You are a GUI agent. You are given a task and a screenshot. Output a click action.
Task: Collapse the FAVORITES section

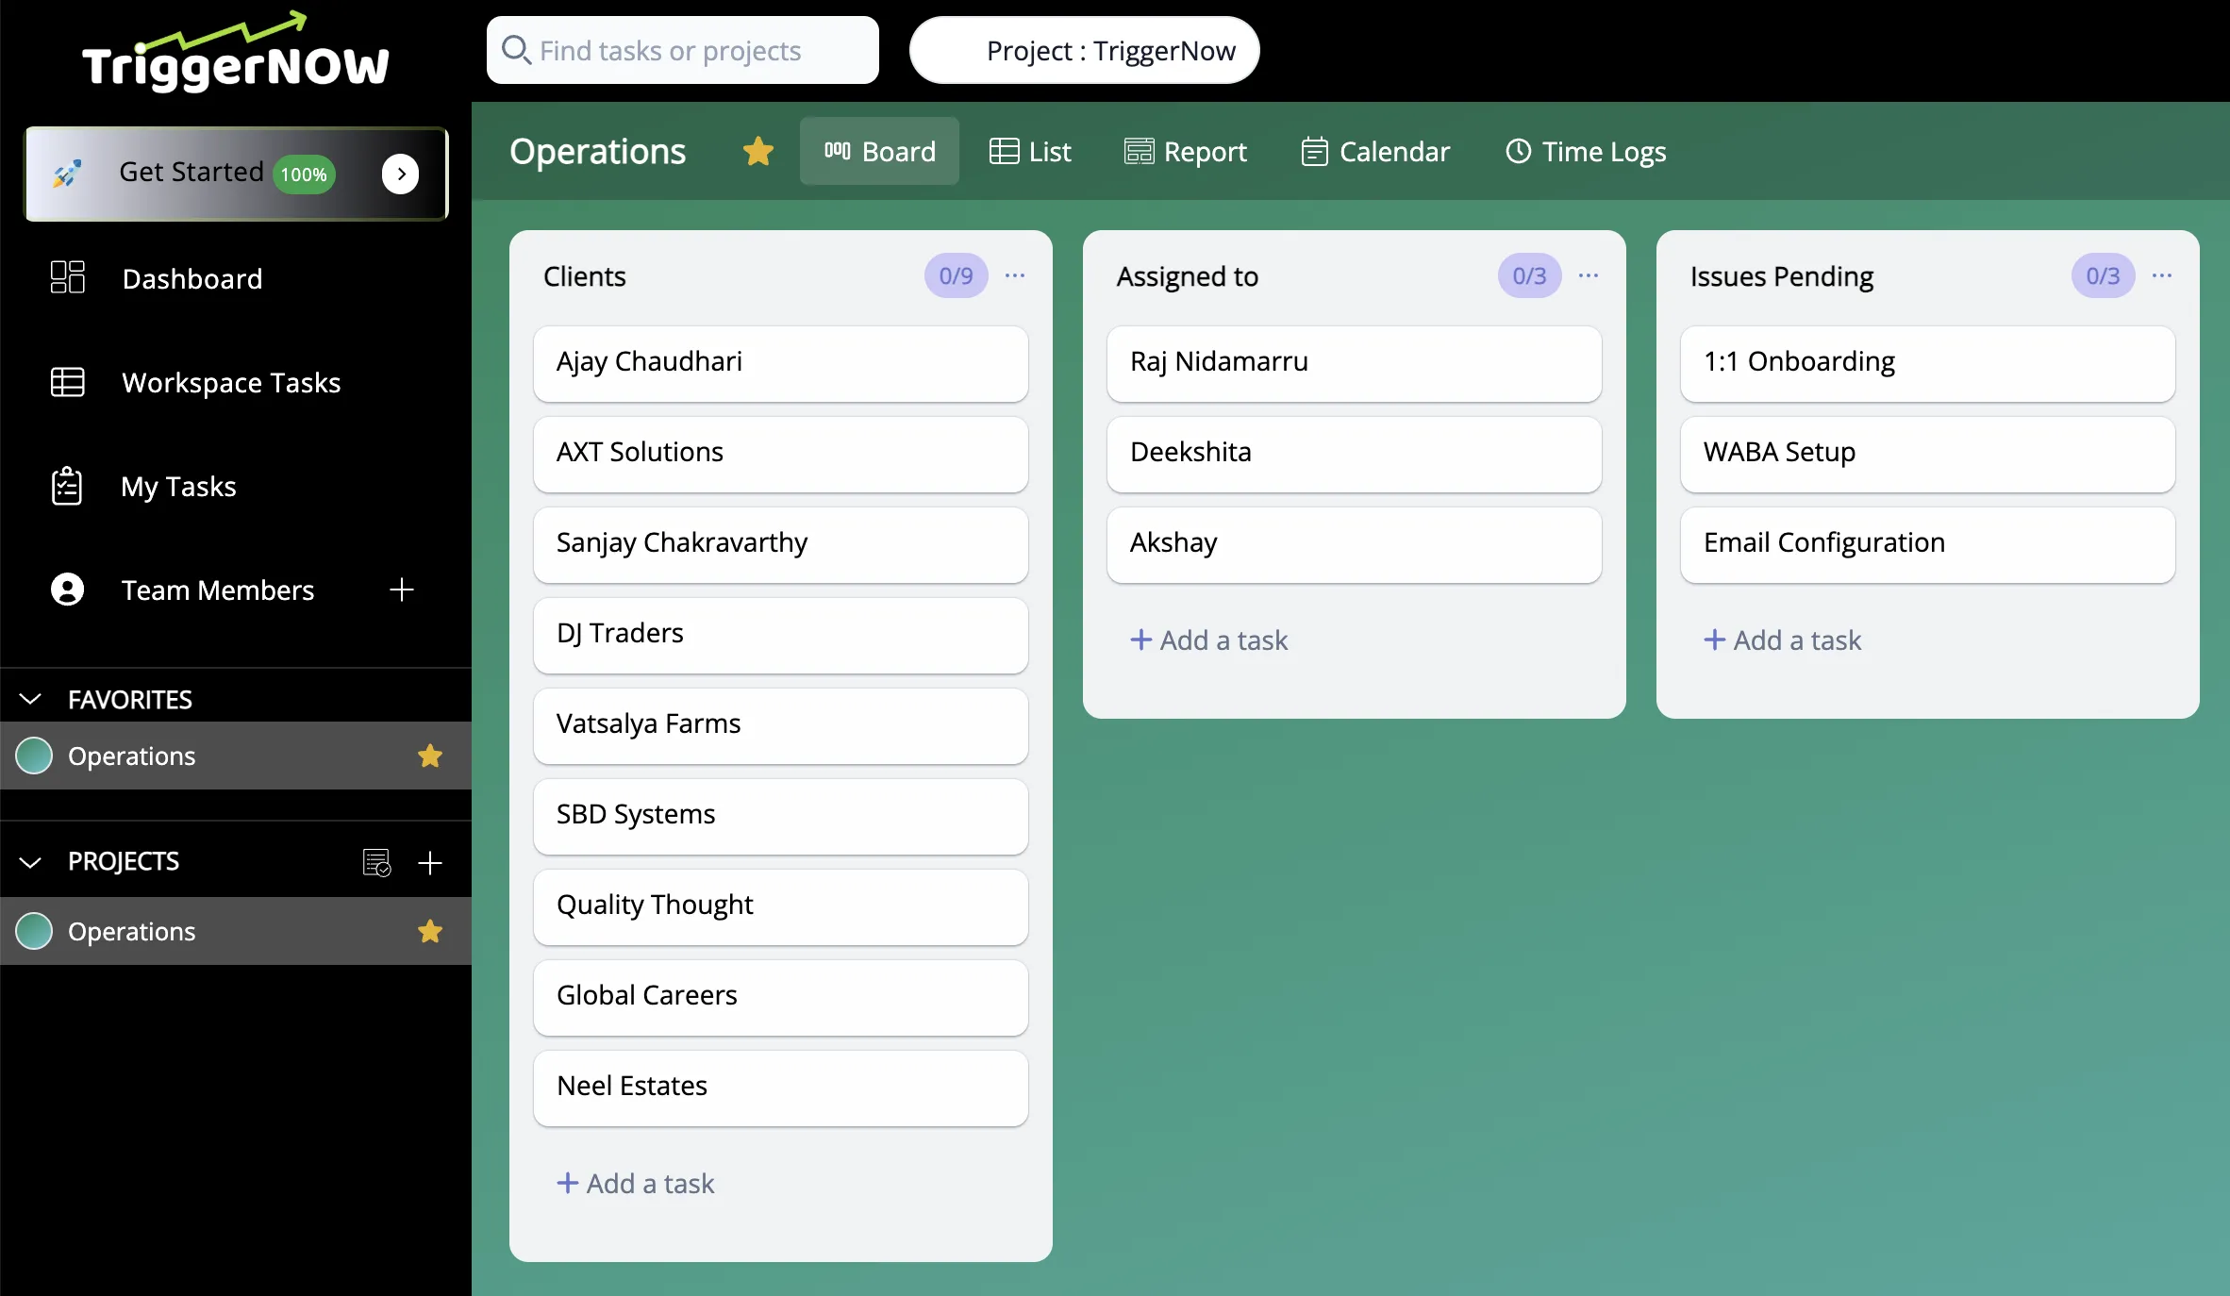(30, 699)
